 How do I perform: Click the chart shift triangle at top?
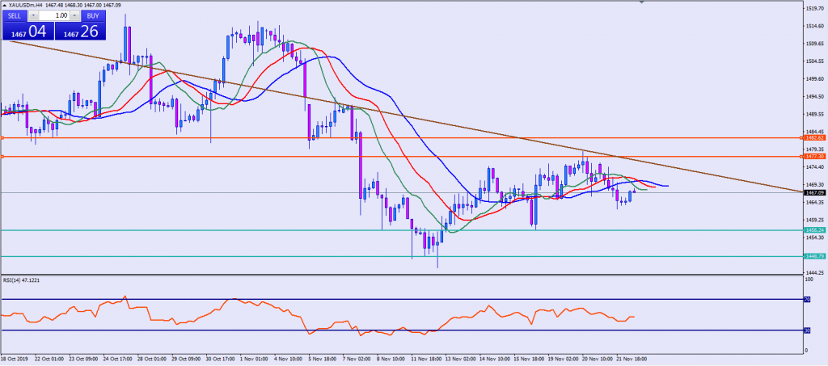[642, 3]
